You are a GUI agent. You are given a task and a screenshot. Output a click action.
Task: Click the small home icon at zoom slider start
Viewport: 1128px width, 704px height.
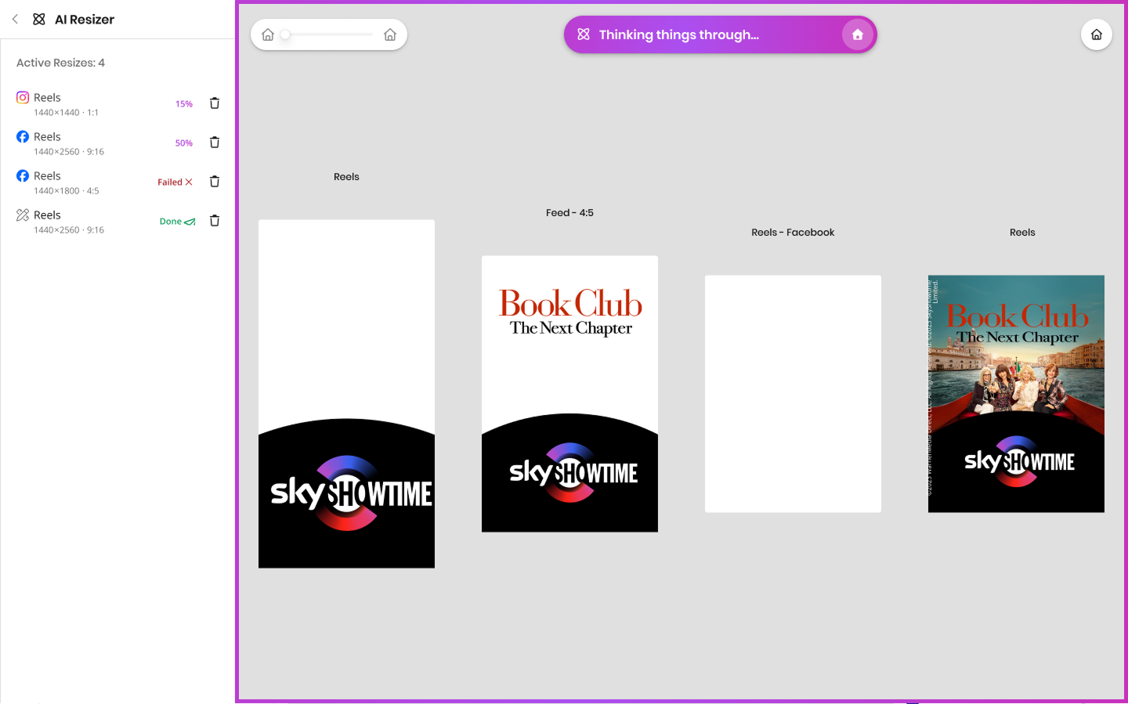pyautogui.click(x=268, y=35)
